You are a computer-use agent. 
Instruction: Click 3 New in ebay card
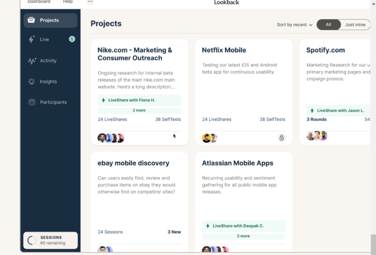(x=174, y=232)
